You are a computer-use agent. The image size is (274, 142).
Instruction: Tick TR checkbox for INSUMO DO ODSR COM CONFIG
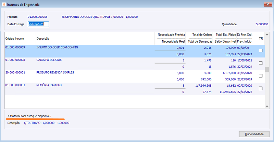(x=261, y=51)
